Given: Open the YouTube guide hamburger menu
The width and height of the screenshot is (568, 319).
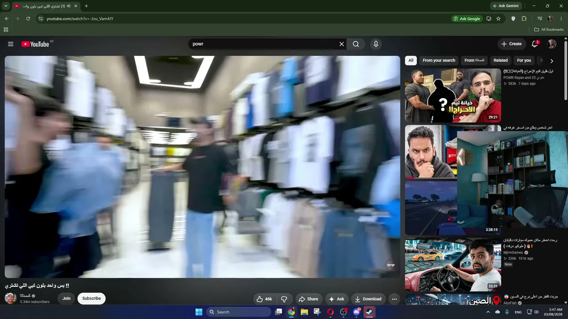Looking at the screenshot, I should pos(11,44).
